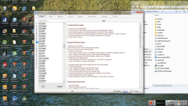The width and height of the screenshot is (188, 106).
Task: Open the KMPlayer desktop shortcut
Action: coord(24,9)
